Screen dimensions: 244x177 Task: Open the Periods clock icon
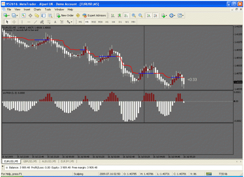click(171, 15)
